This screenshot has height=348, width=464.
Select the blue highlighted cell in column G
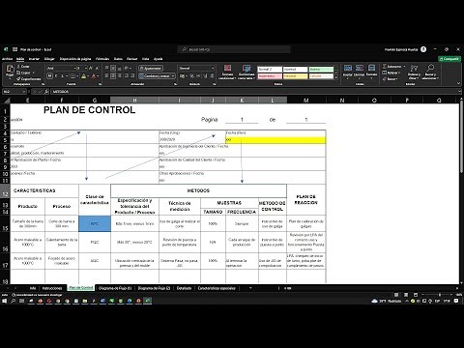click(95, 223)
